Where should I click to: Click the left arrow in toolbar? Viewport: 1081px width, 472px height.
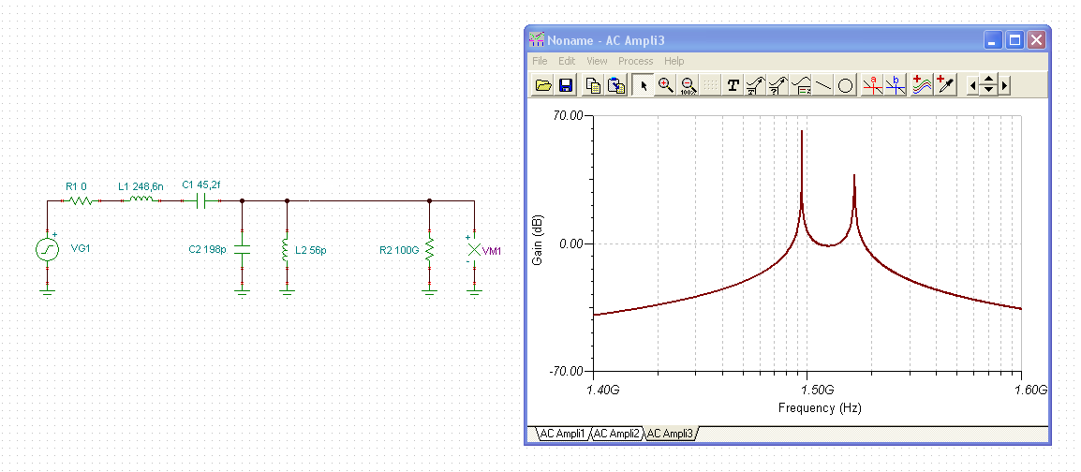click(x=972, y=85)
